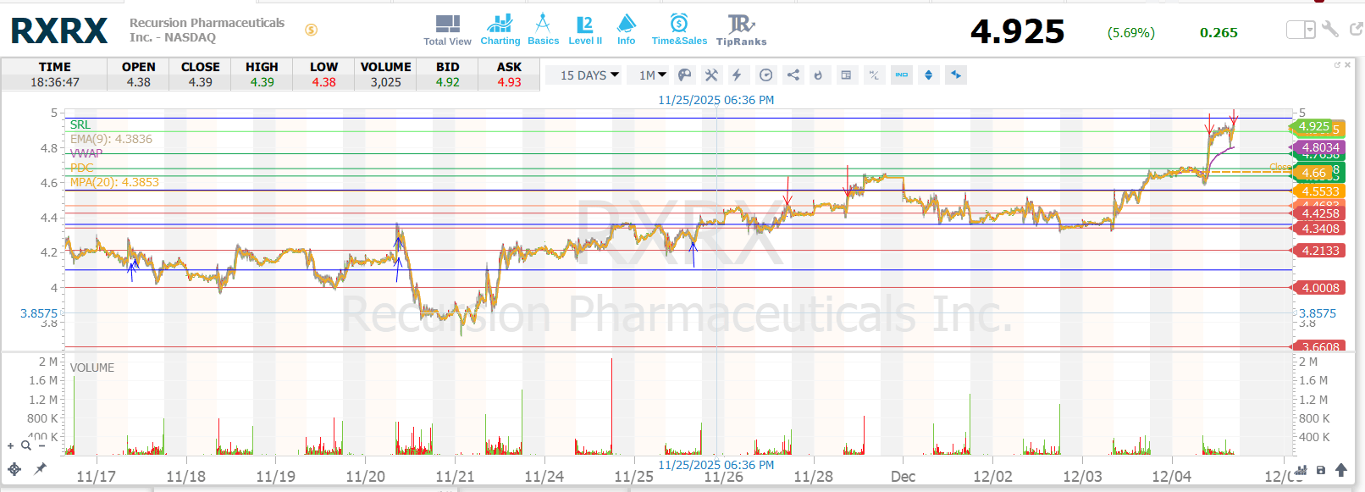Click the TIME value 18:36:47
This screenshot has width=1365, height=492.
(55, 82)
